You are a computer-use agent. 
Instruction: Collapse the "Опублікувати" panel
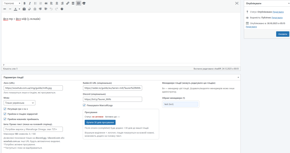coord(287,3)
